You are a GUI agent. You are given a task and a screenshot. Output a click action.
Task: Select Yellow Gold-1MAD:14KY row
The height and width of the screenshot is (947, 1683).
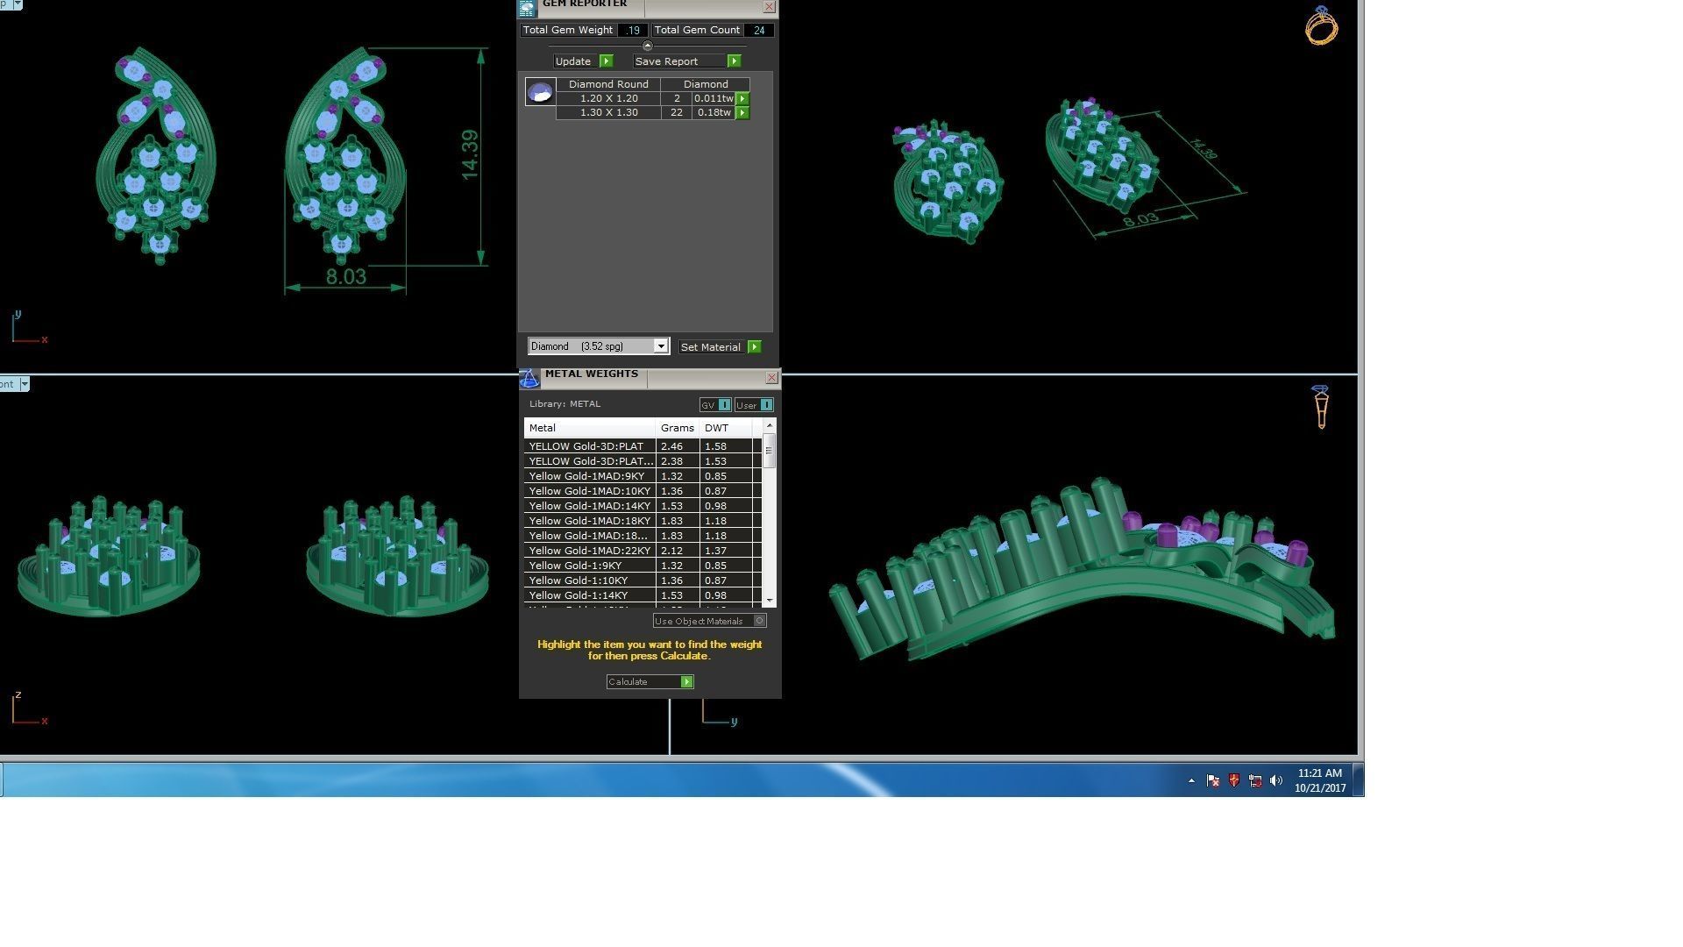click(590, 506)
